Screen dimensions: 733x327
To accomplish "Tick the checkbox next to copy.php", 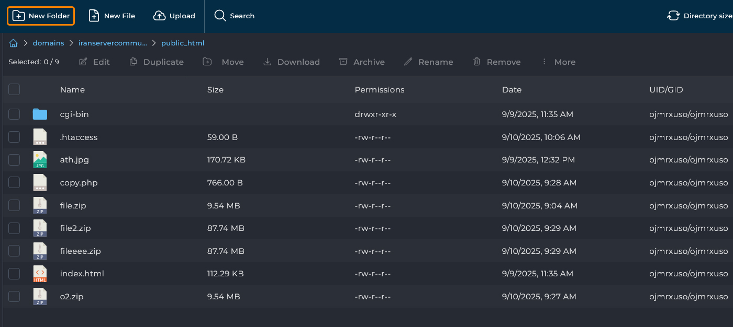I will (14, 182).
